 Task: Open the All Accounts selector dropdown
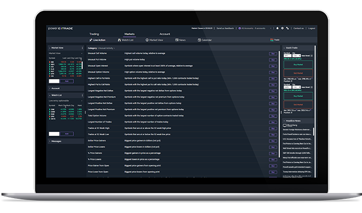click(255, 28)
